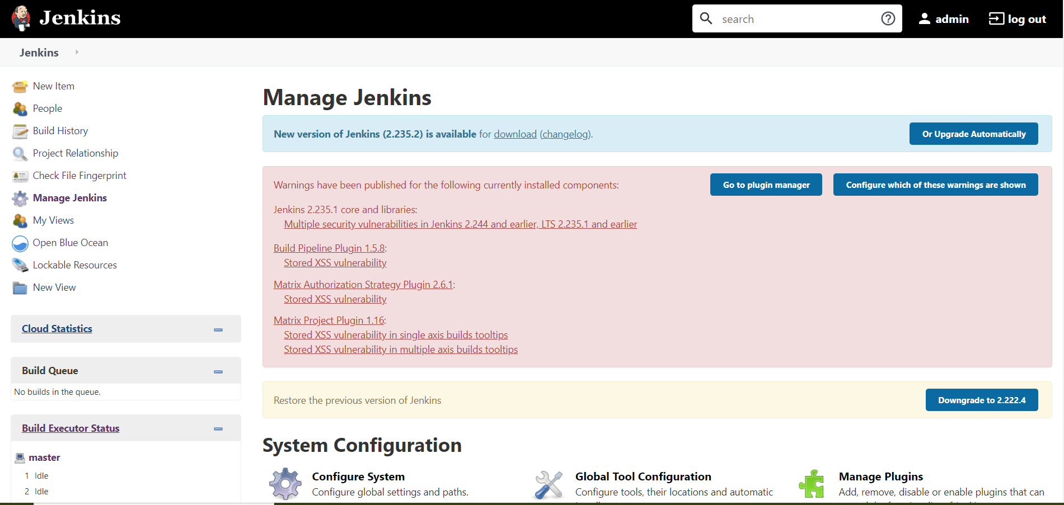Click the Build History notepad icon
The height and width of the screenshot is (505, 1064).
click(x=20, y=131)
